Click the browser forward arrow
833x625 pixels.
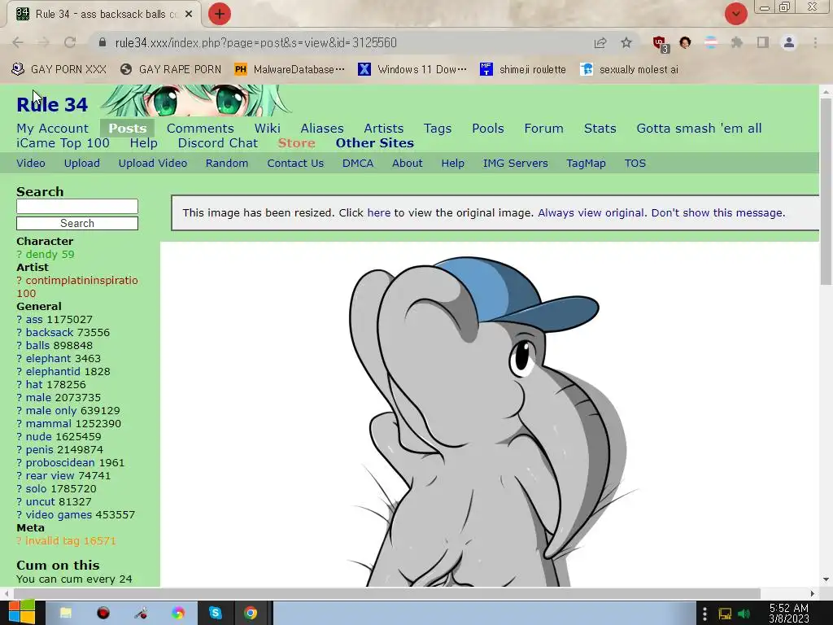tap(44, 42)
